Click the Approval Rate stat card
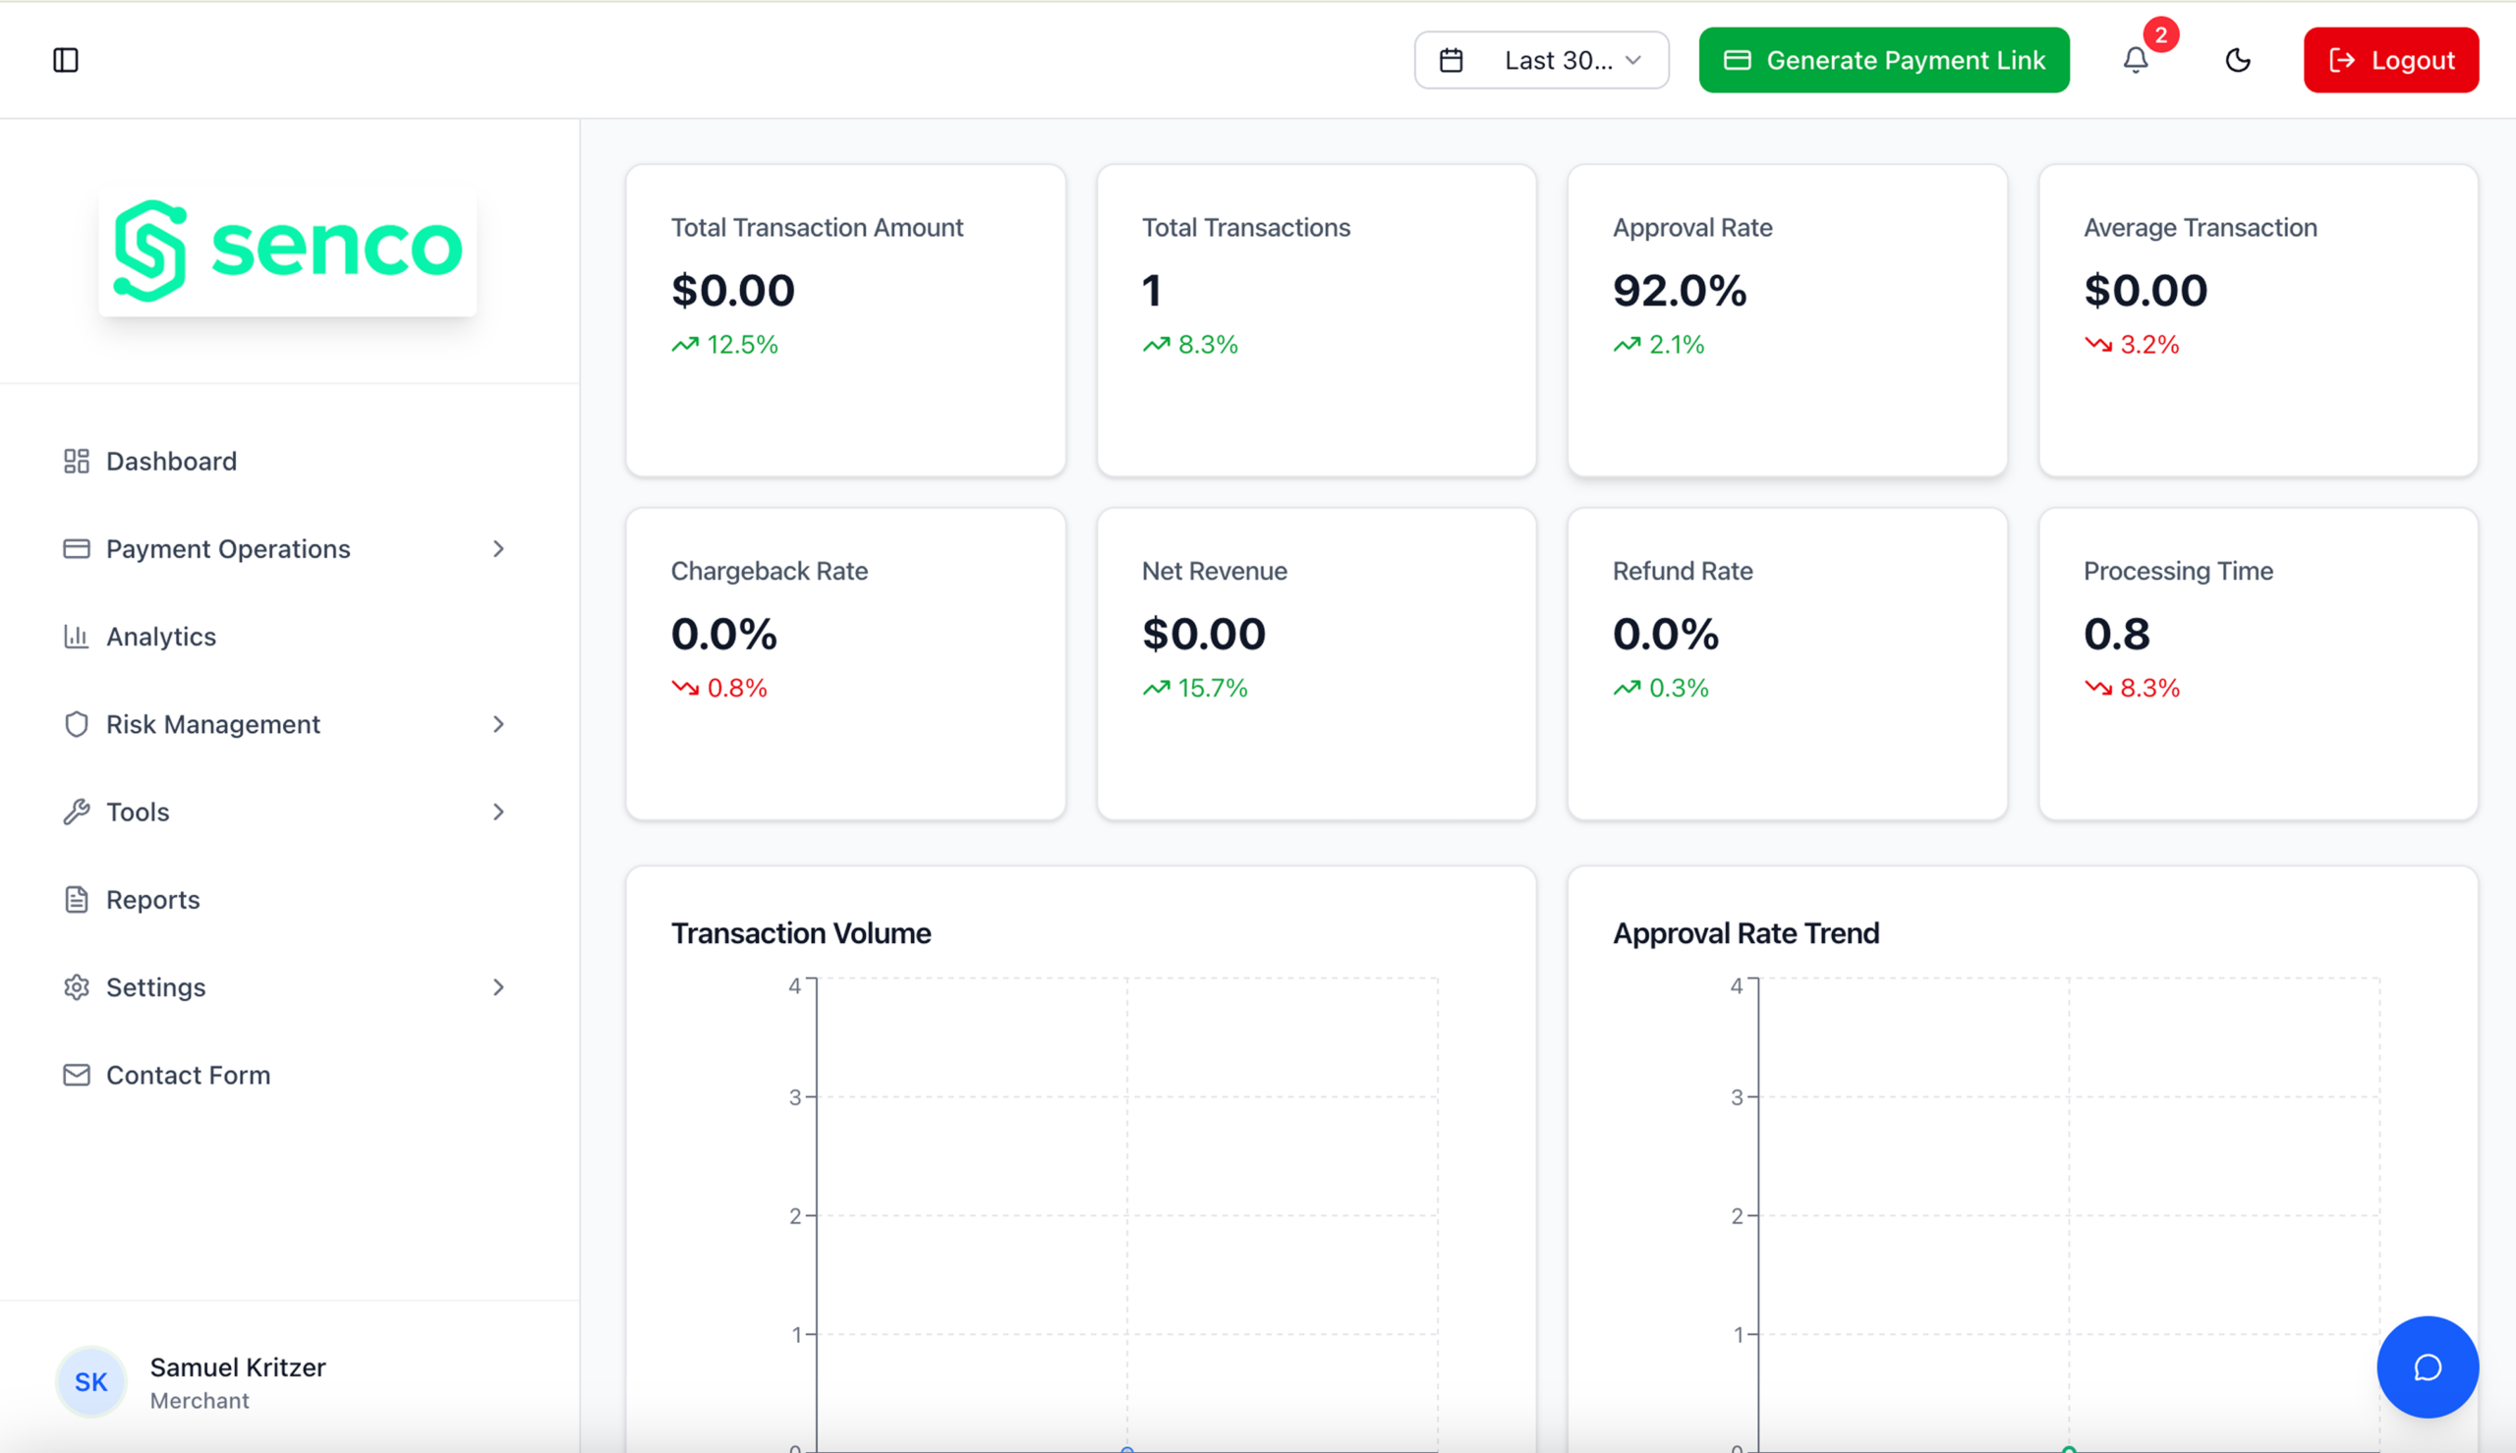 coord(1787,319)
